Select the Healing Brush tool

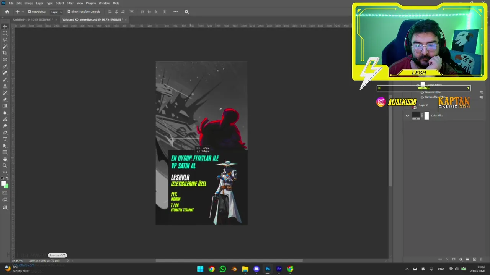pos(5,73)
